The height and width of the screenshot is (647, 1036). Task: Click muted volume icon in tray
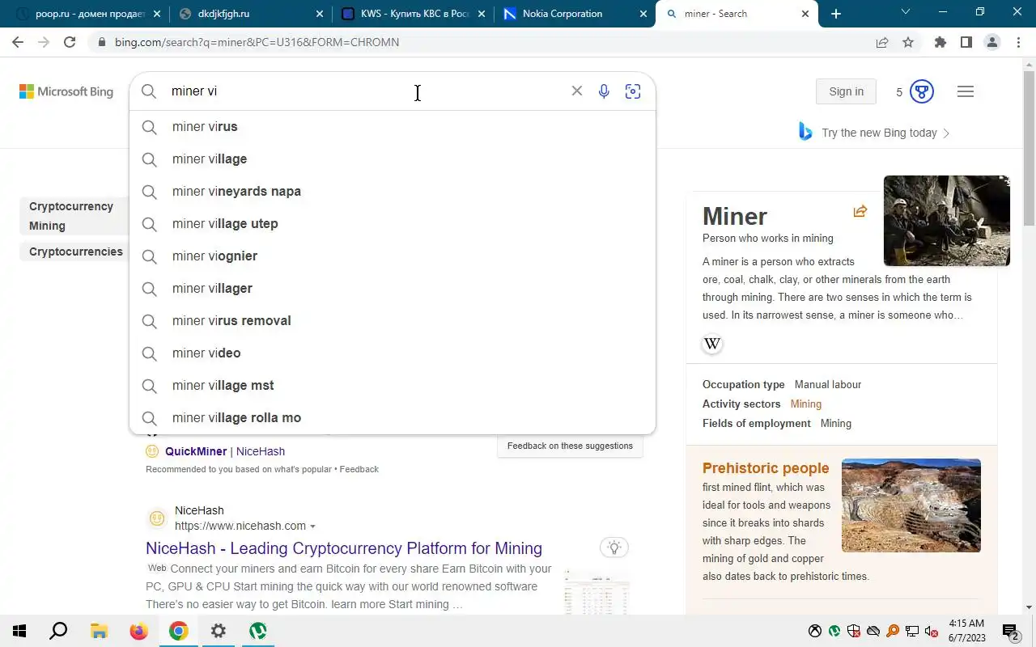(x=932, y=631)
